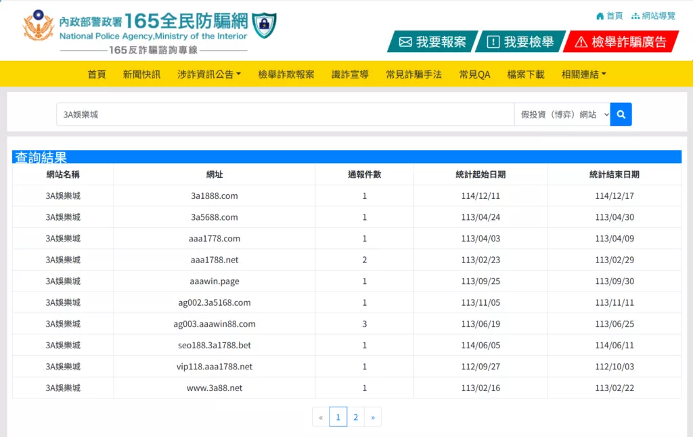Viewport: 693px width, 437px height.
Task: Click the red warning 檢舉詐騙廣告 button
Action: 621,42
